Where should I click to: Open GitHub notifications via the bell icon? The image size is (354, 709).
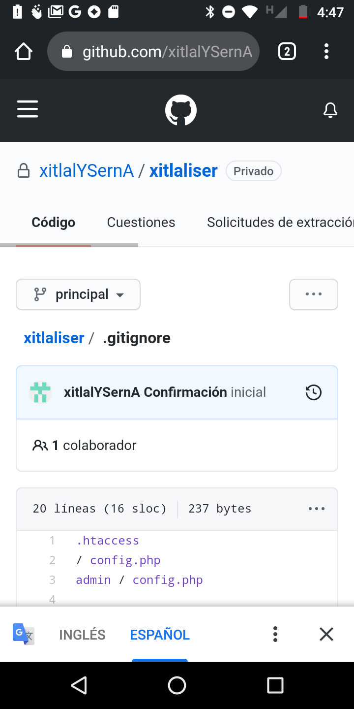(330, 110)
